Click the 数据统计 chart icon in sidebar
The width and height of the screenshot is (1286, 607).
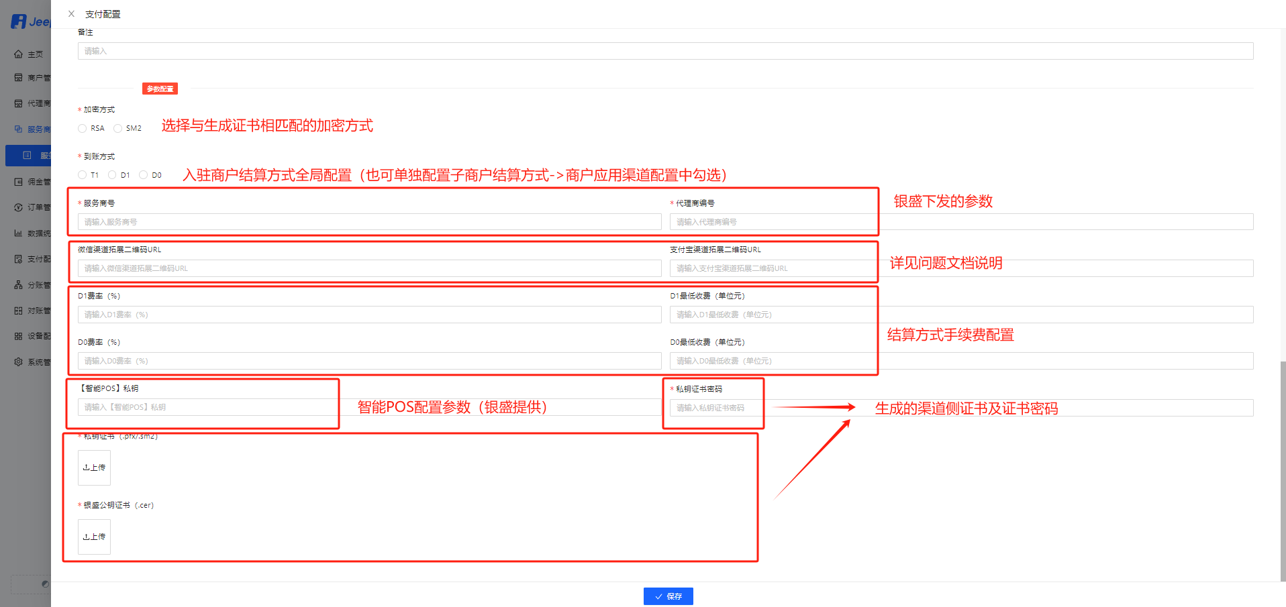click(x=18, y=233)
